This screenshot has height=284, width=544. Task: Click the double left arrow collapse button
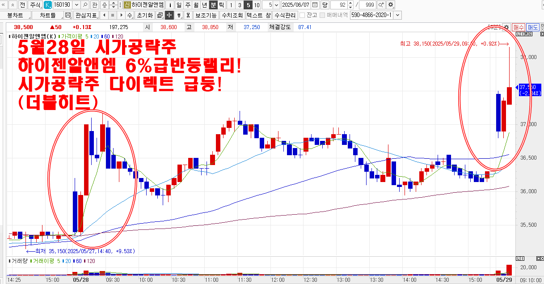click(x=4, y=5)
